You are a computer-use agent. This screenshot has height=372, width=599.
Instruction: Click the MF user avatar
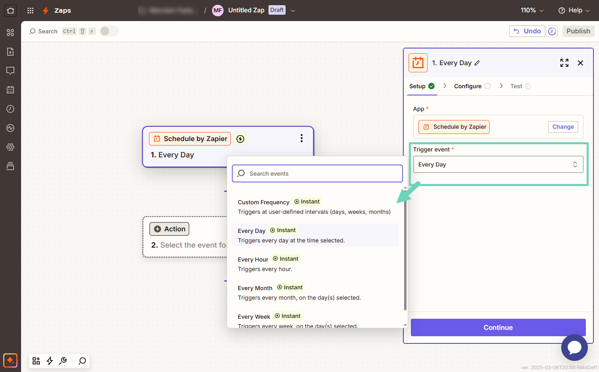[218, 10]
